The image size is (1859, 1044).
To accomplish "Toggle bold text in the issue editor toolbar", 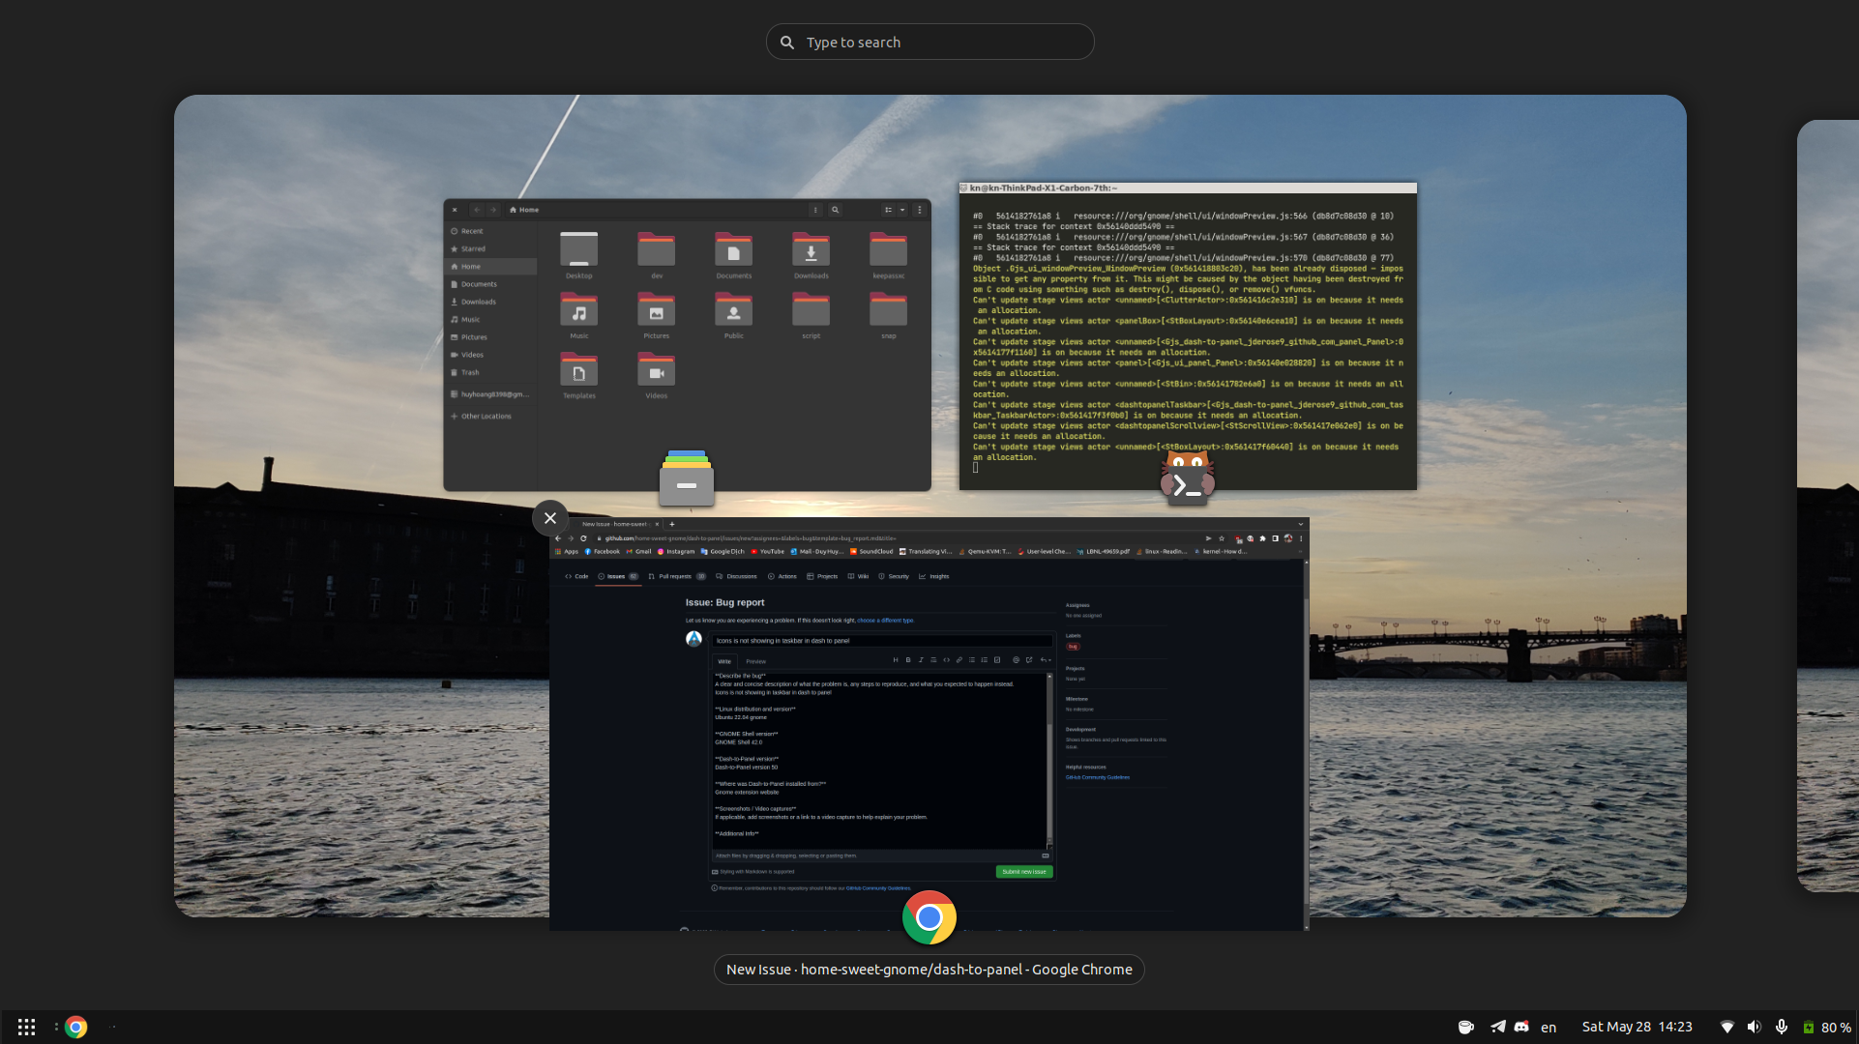I will click(908, 660).
